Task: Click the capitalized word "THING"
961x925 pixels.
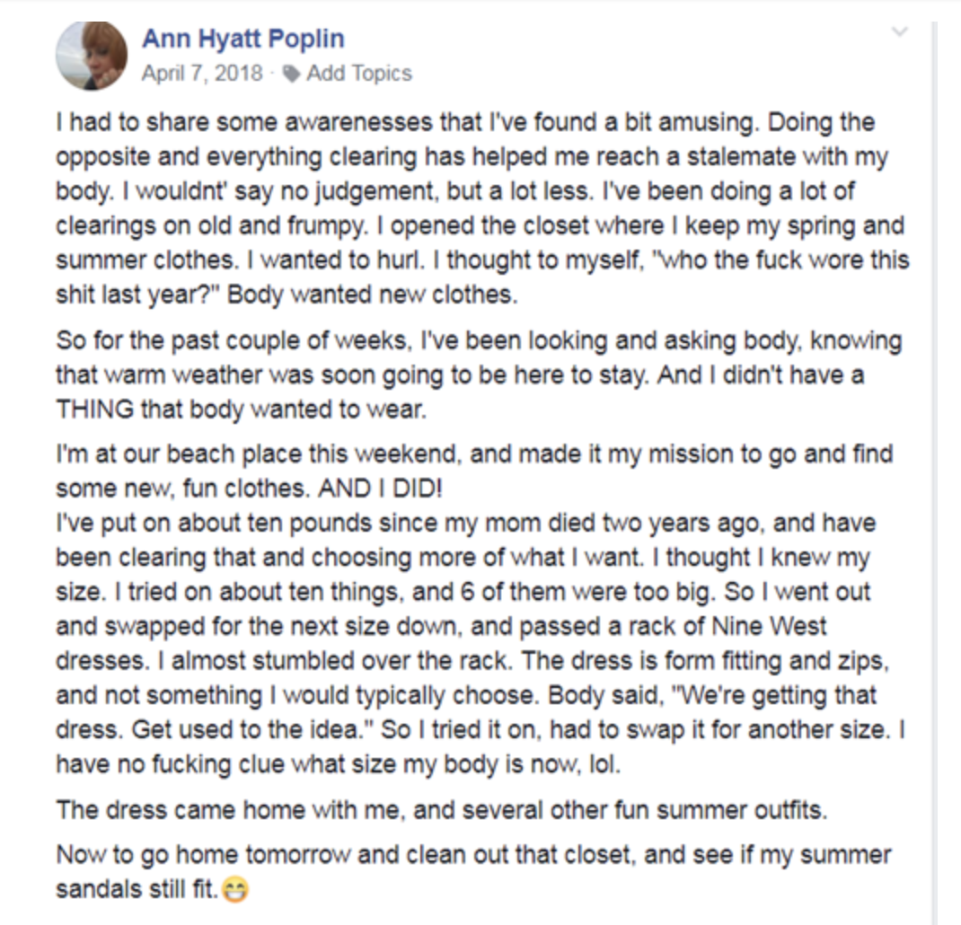Action: (x=95, y=409)
